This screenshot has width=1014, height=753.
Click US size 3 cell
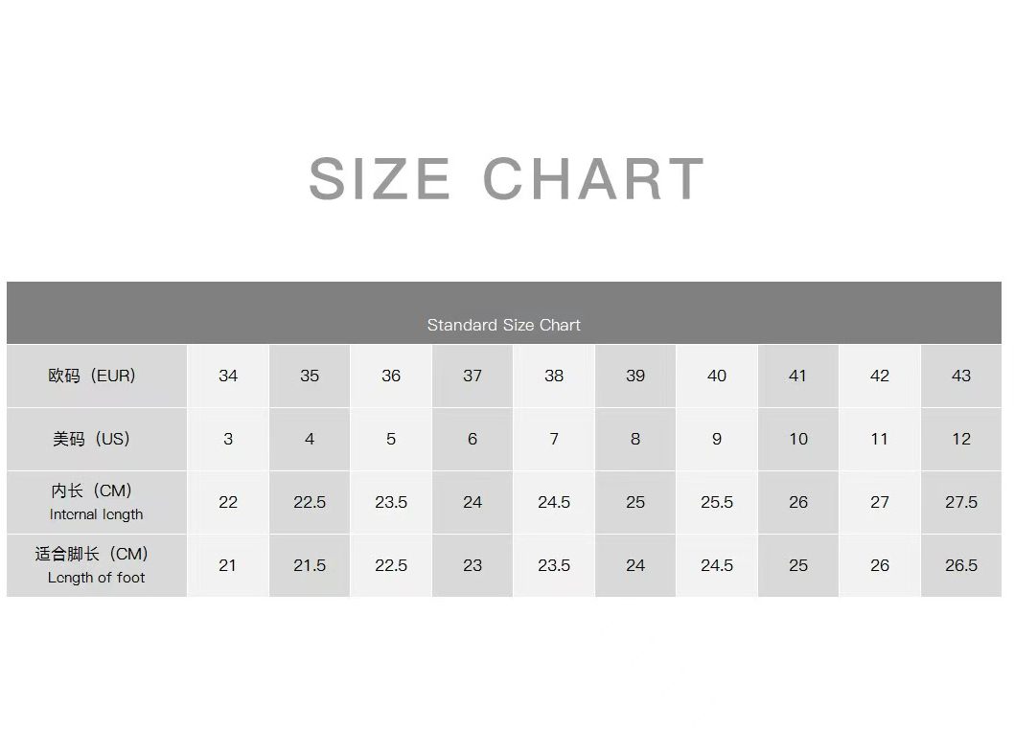click(228, 439)
